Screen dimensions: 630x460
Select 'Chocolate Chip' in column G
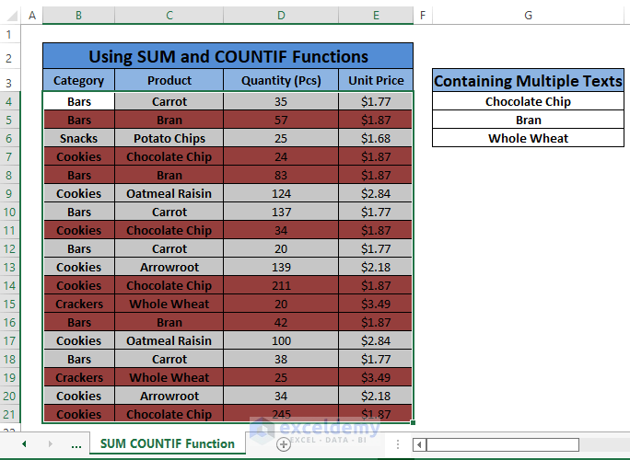point(528,101)
